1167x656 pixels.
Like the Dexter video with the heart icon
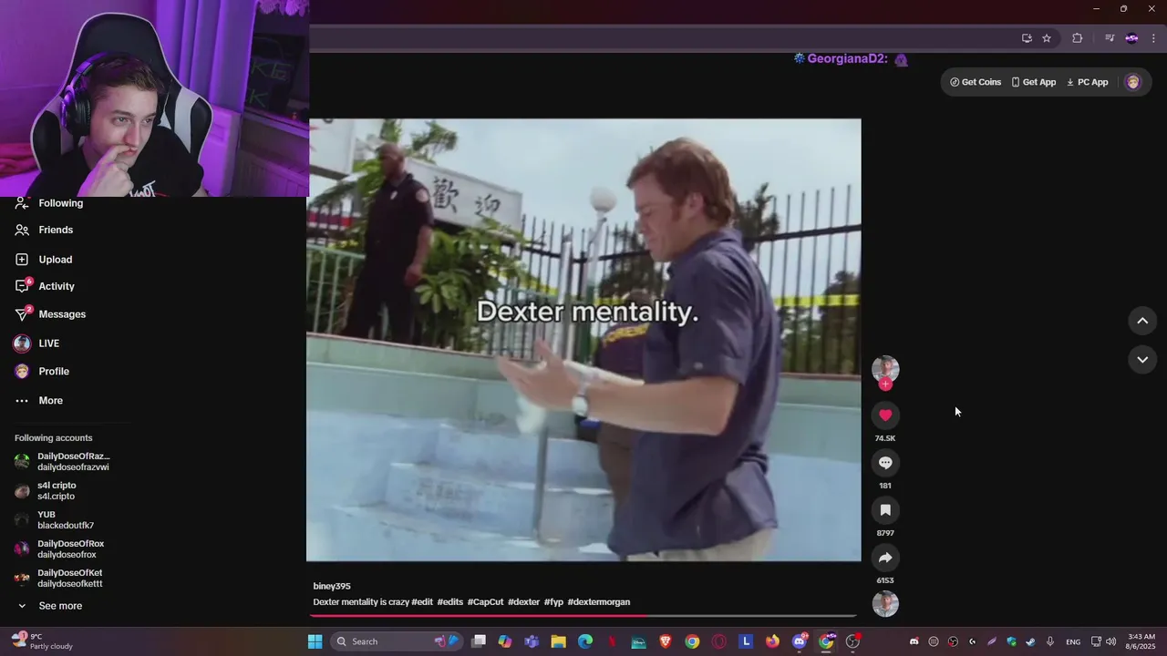coord(885,415)
